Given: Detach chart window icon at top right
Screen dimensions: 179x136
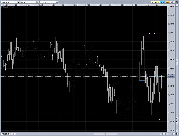Looking at the screenshot, I should coord(177,2).
